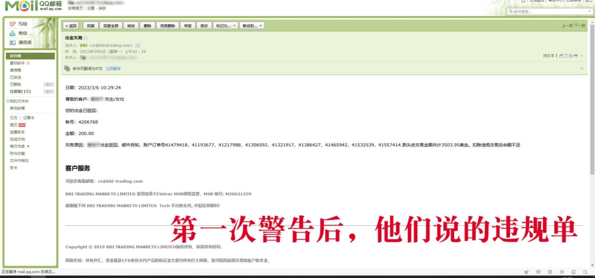Click the 立即翻译 translate link
The width and height of the screenshot is (595, 278).
pos(113,69)
